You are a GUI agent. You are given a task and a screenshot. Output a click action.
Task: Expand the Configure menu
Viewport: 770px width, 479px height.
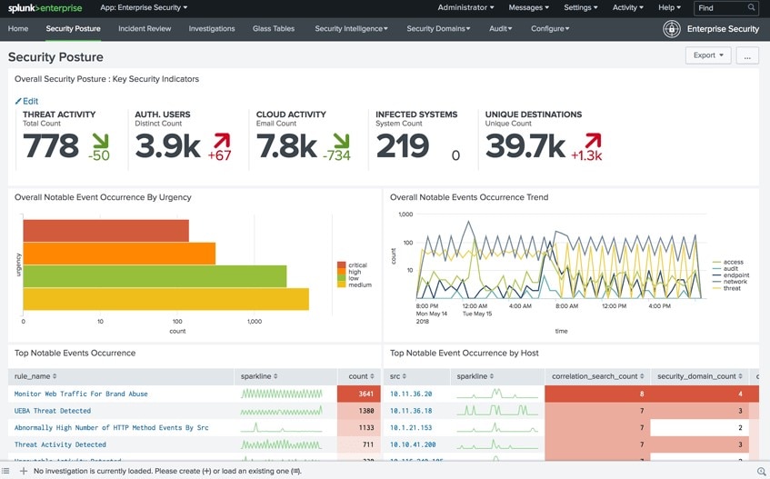pos(550,28)
